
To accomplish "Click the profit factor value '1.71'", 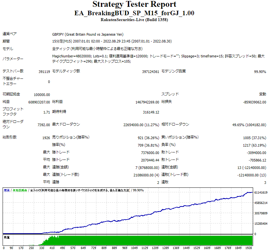I will point(46,112).
